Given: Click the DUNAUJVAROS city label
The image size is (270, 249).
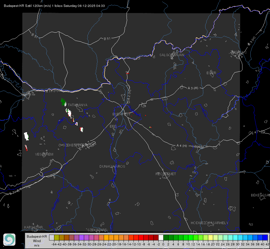Looking at the screenshot, I should [x=112, y=166].
